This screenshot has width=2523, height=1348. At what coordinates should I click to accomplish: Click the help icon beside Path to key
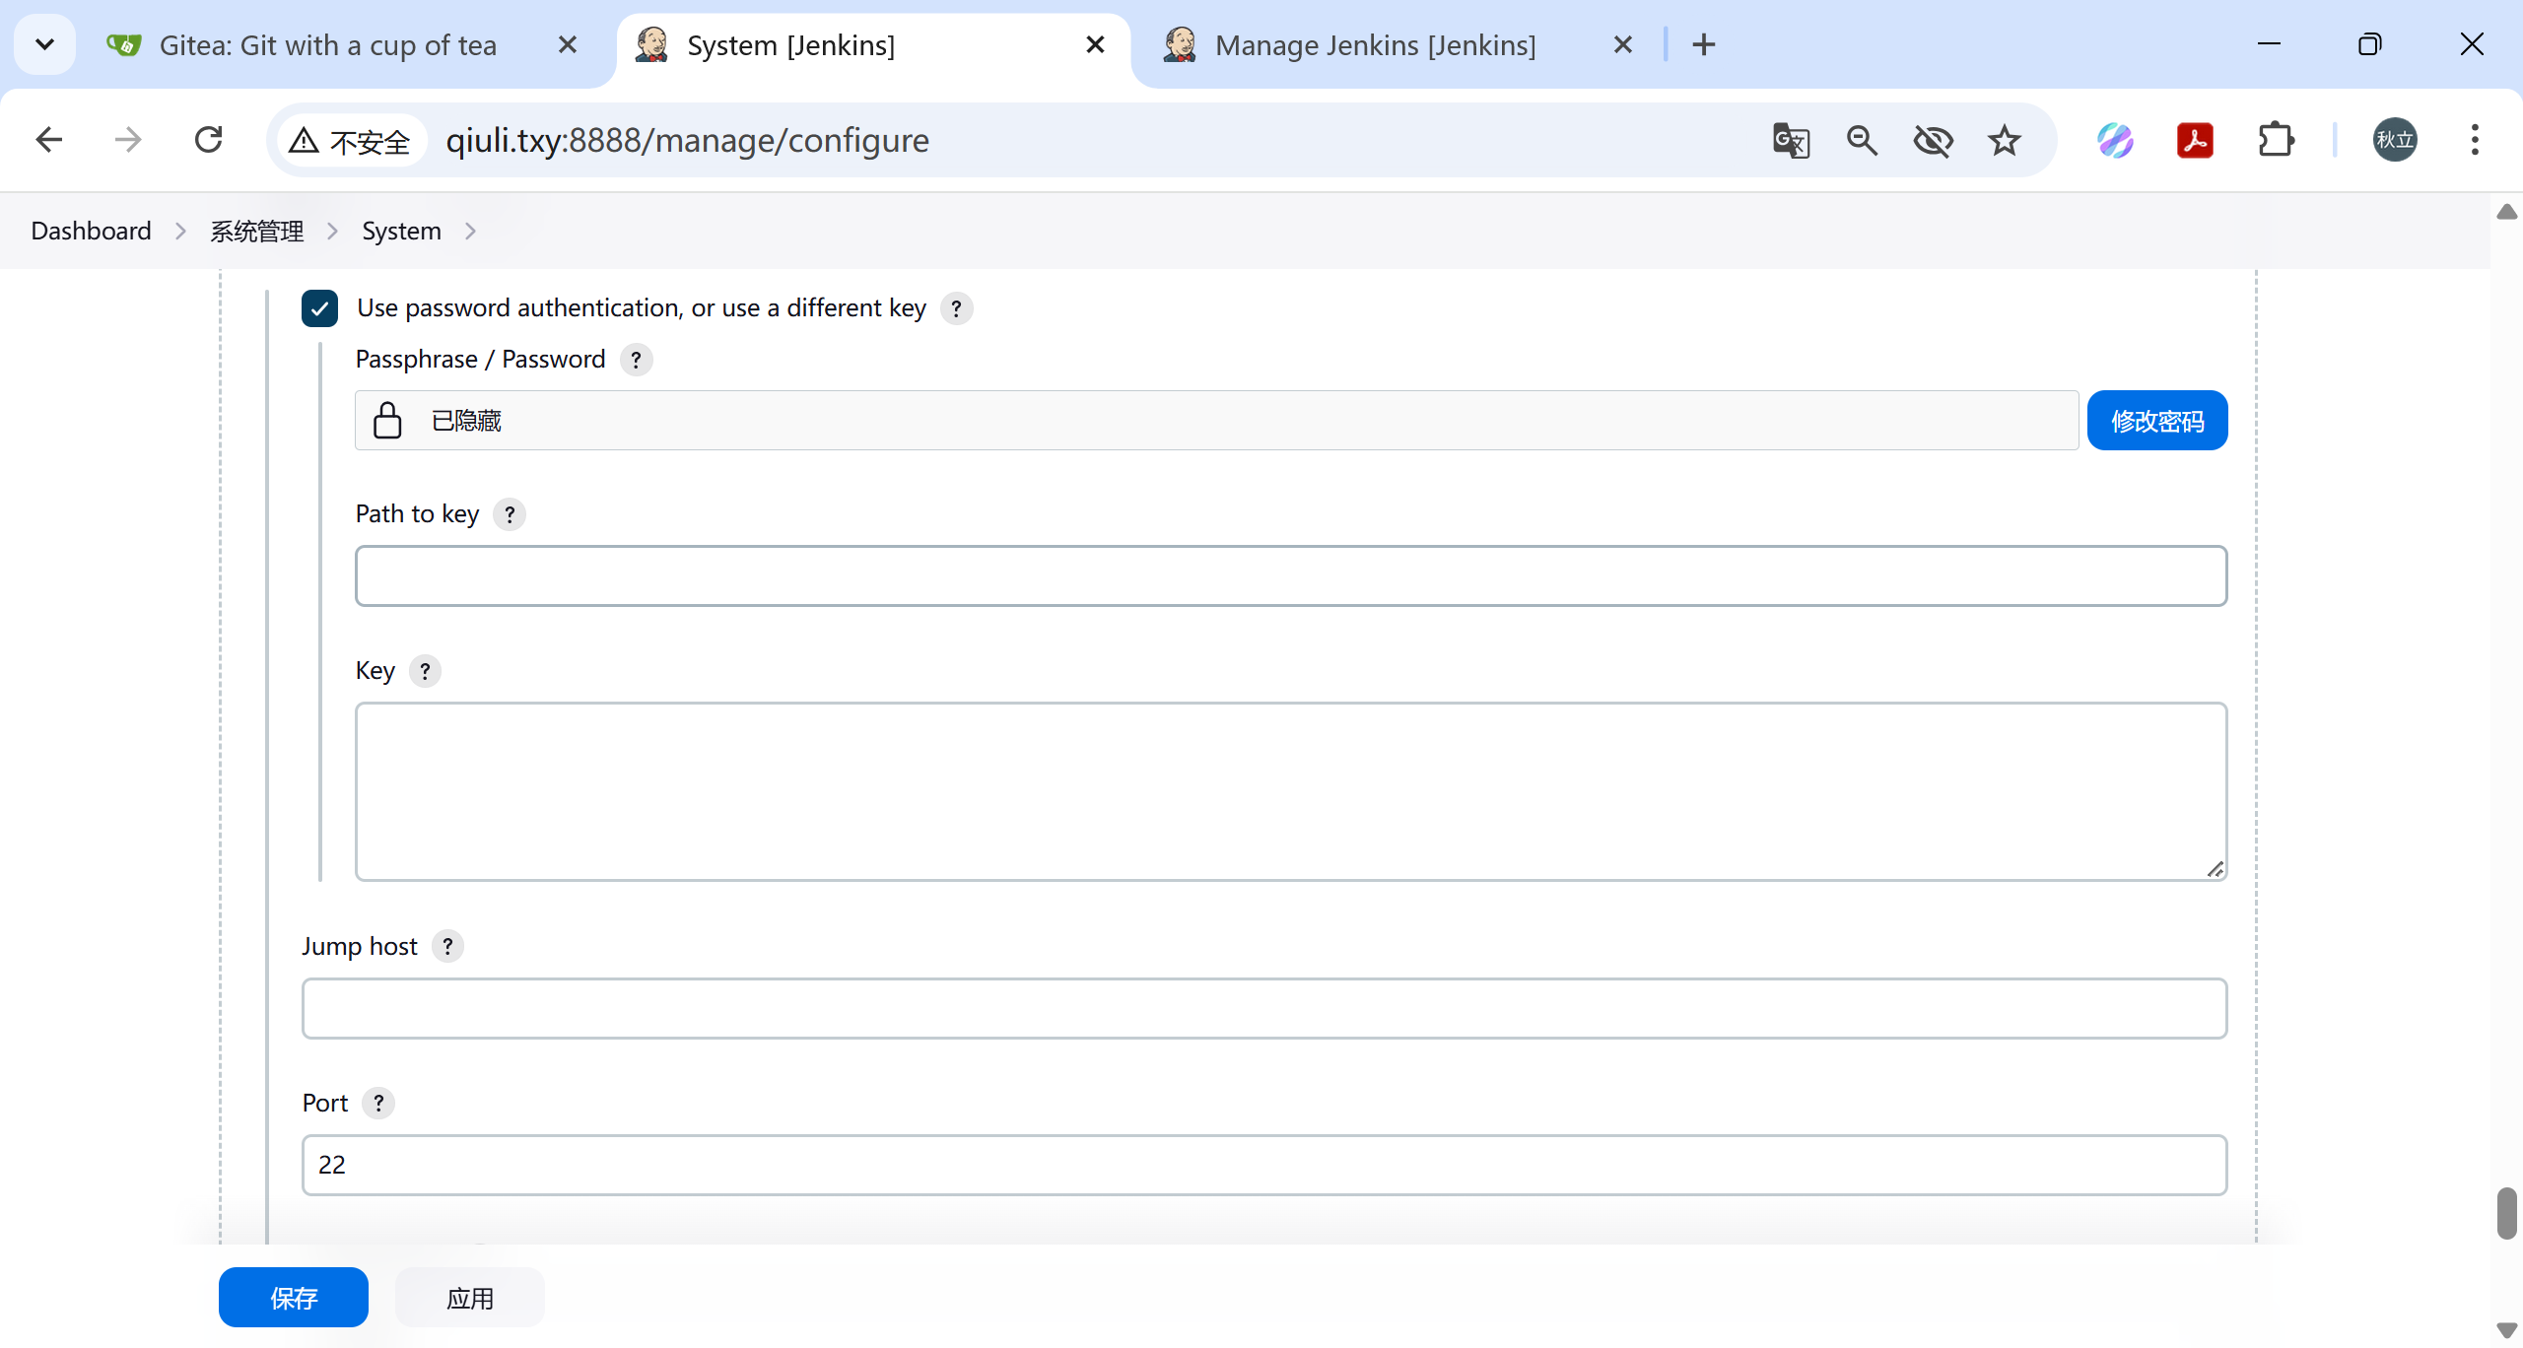point(510,514)
